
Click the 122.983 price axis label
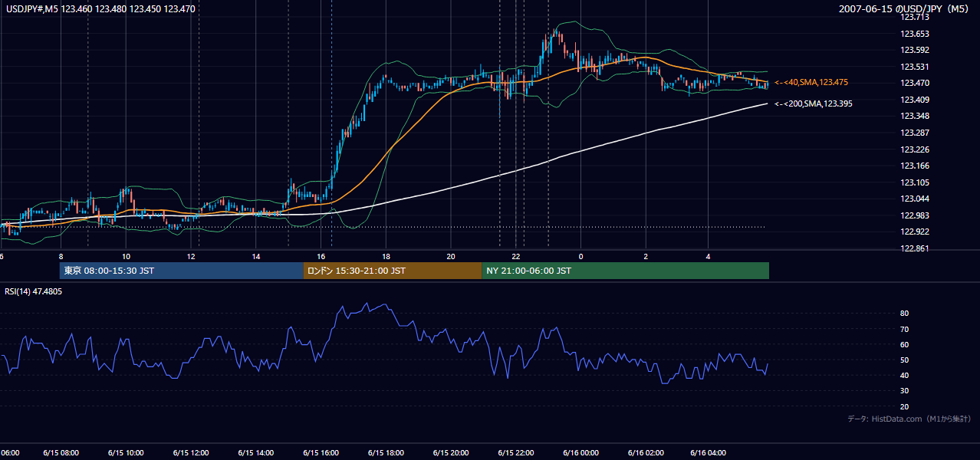916,215
